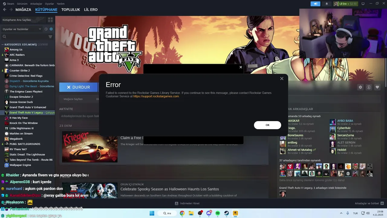The image size is (387, 218).
Task: Click OK in the Error dialog
Action: [x=268, y=125]
